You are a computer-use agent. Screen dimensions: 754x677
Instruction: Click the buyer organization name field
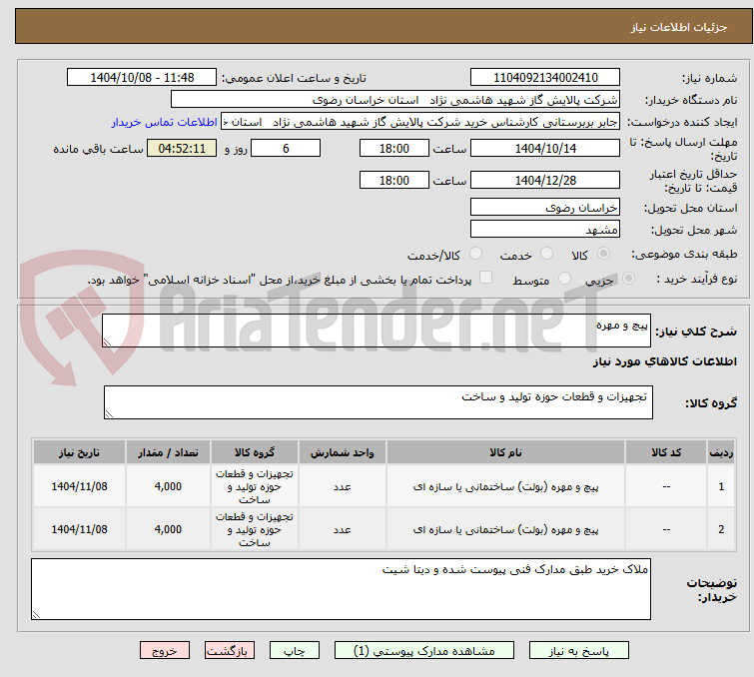coord(395,100)
